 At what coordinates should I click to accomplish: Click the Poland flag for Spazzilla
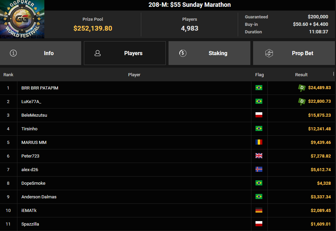point(259,224)
